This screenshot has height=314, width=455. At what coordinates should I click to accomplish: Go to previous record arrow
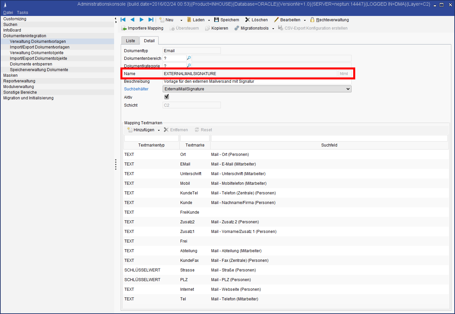pos(132,20)
